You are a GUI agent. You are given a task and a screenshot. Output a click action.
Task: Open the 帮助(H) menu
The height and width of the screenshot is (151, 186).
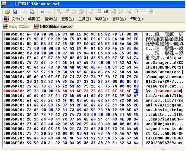tap(137, 19)
